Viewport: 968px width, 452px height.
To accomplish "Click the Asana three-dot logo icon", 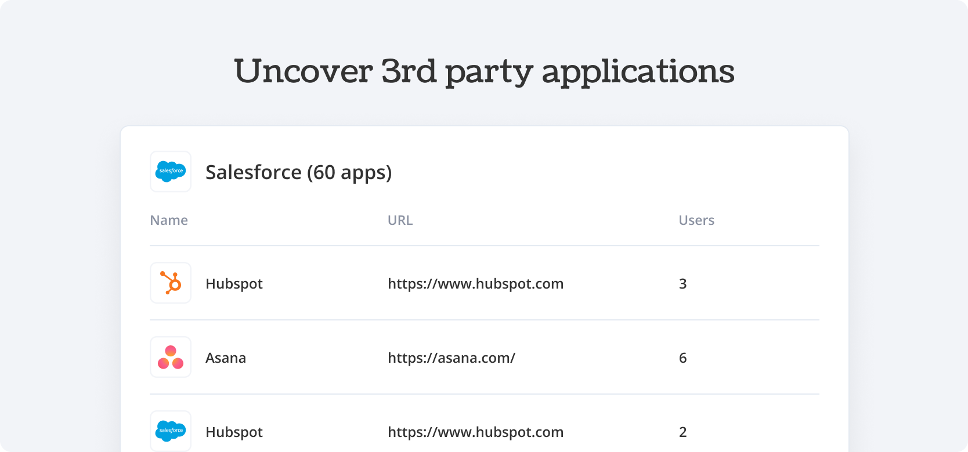I will 171,357.
